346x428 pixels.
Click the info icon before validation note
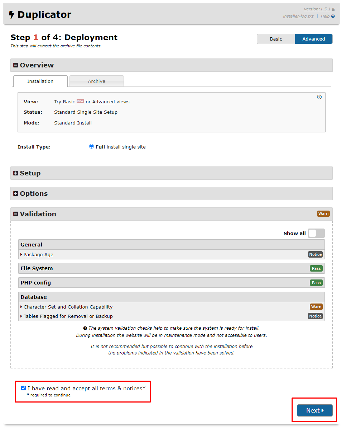85,328
